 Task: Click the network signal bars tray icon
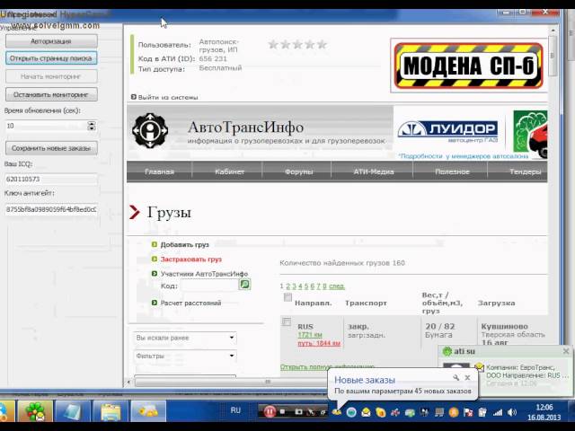point(498,413)
